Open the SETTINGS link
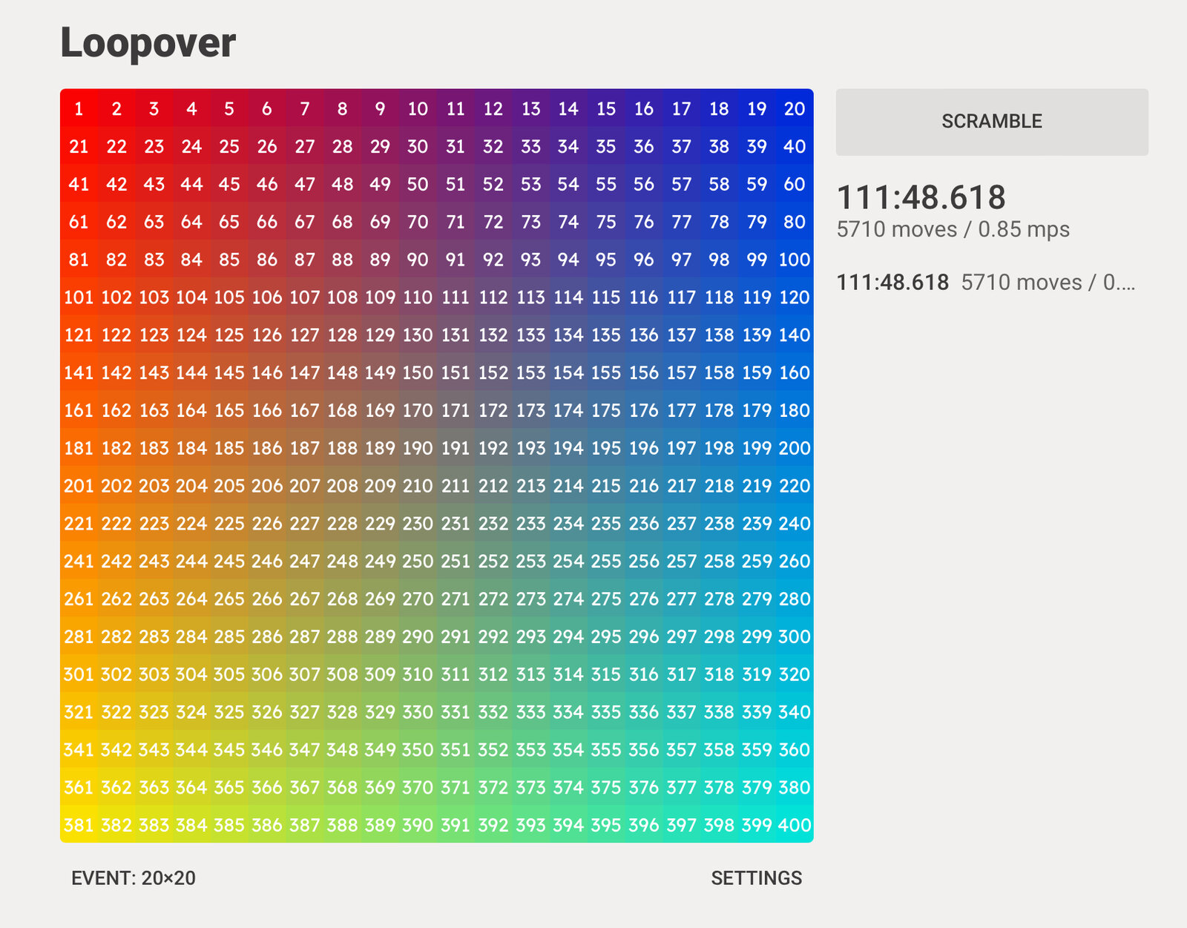Viewport: 1187px width, 928px height. (756, 878)
